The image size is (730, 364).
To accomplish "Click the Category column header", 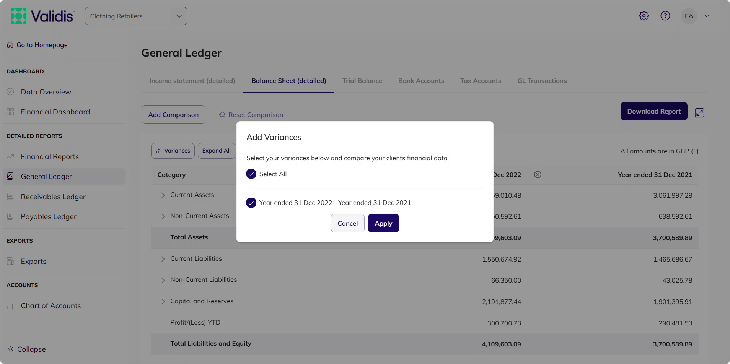I will point(171,175).
